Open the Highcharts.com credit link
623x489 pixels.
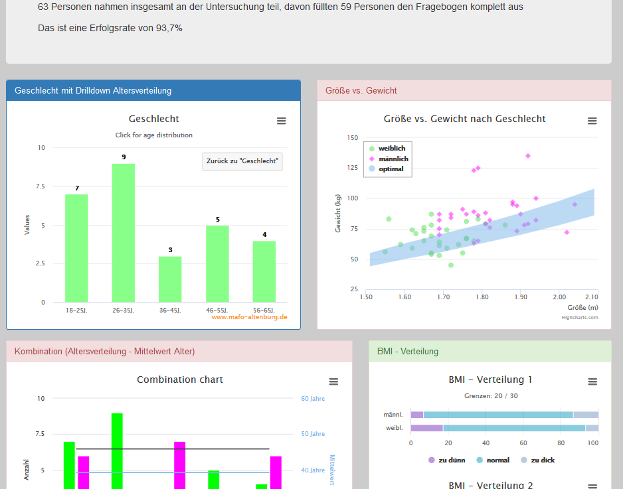[580, 318]
